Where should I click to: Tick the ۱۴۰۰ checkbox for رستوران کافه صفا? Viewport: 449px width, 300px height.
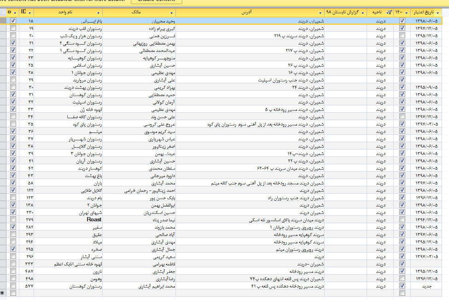point(402,116)
